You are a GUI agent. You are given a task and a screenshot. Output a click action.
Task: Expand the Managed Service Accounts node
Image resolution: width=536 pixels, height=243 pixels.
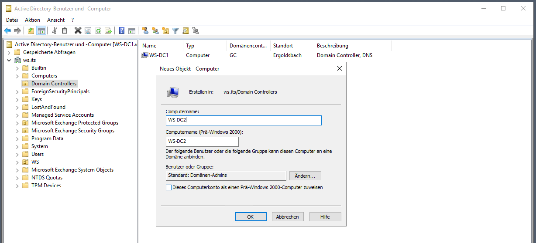click(x=17, y=115)
